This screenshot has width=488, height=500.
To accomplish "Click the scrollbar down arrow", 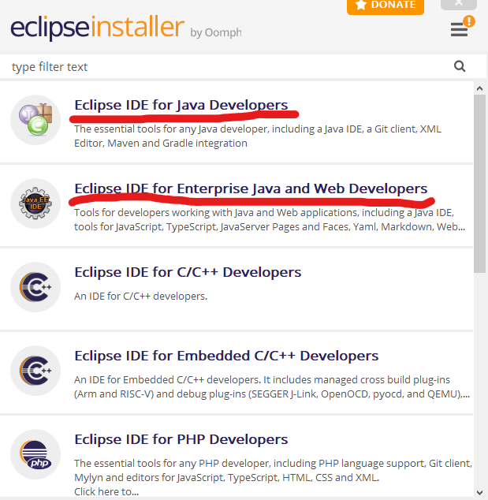I will point(479,492).
